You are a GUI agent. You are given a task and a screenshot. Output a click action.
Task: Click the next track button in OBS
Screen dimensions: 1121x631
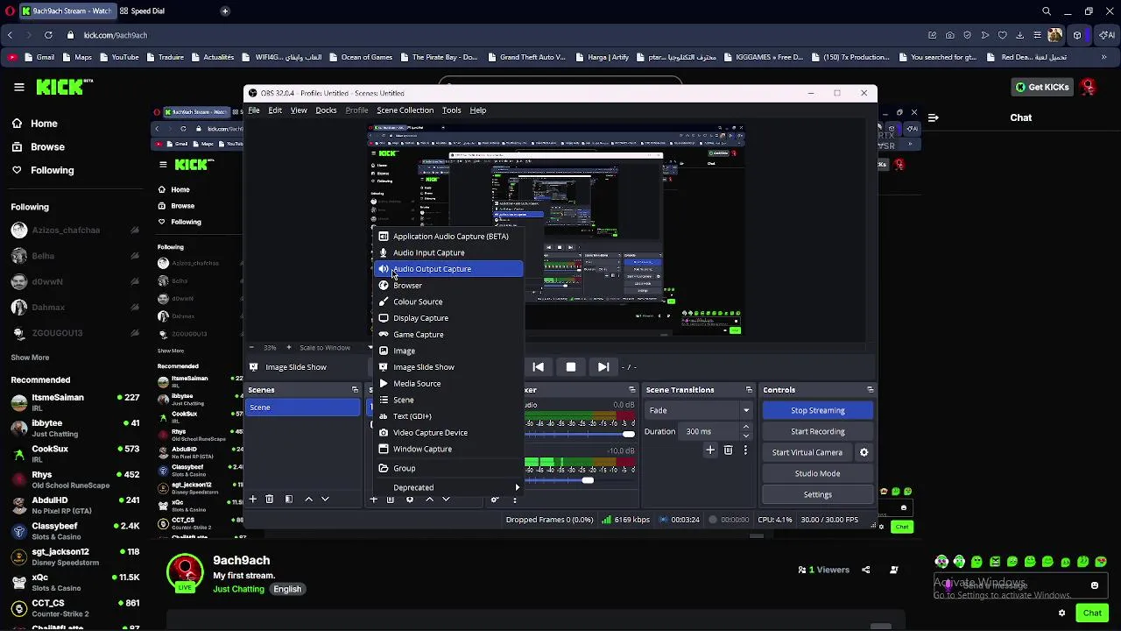[x=603, y=367]
